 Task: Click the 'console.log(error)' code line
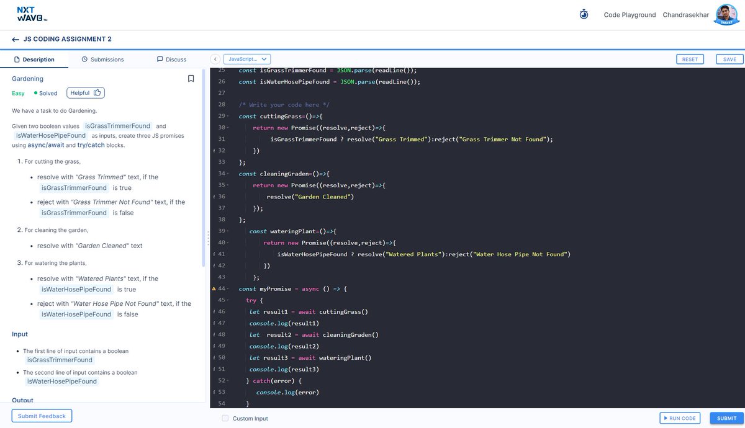[x=287, y=393]
